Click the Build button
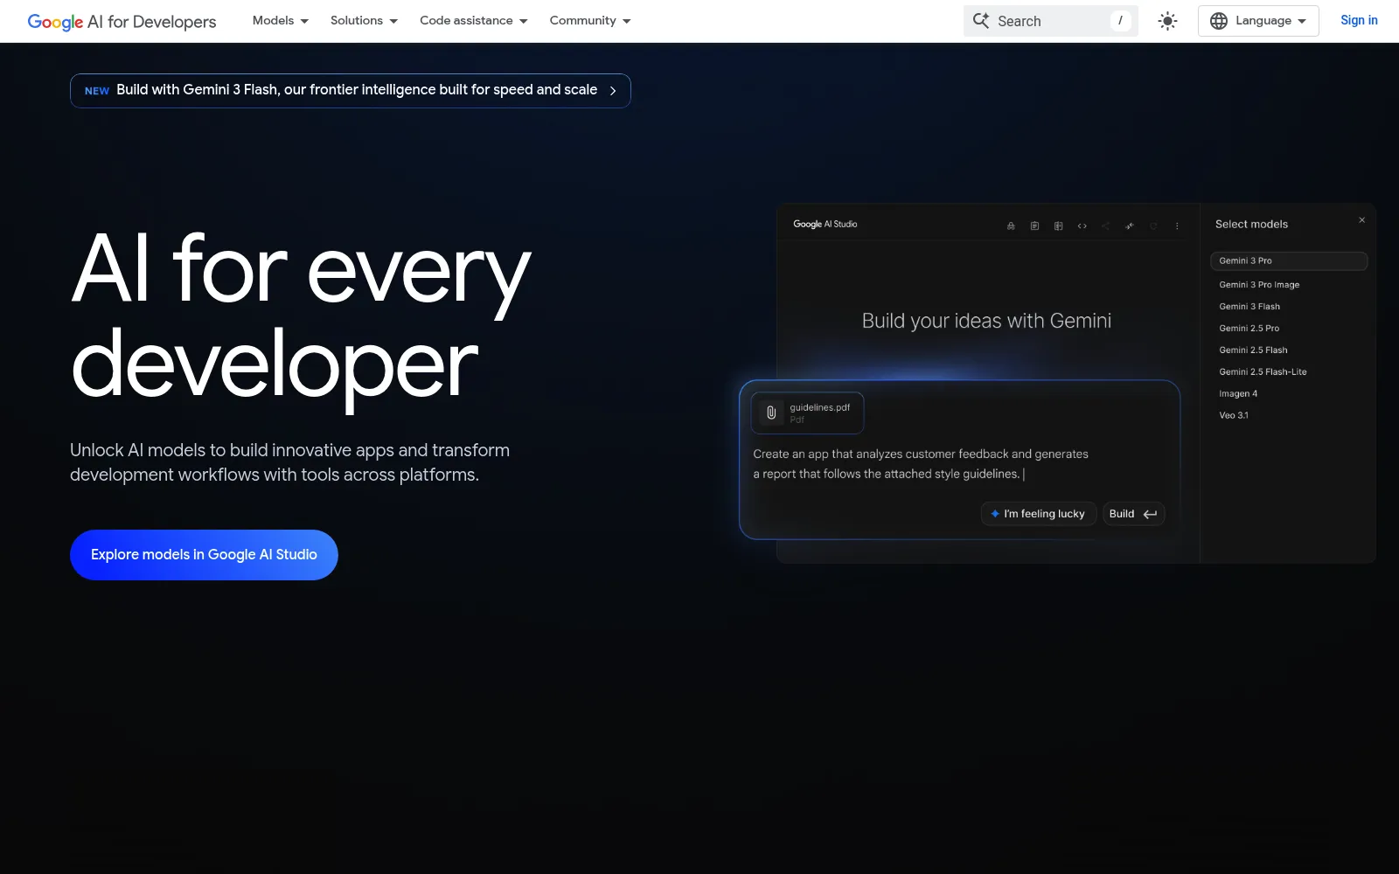 coord(1133,514)
